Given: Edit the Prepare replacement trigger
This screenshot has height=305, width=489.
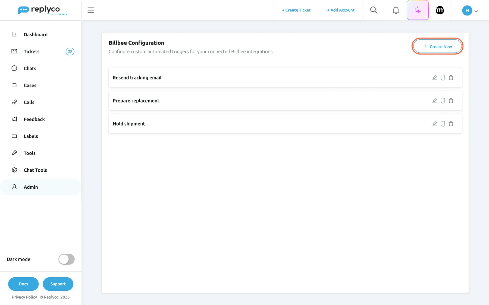Looking at the screenshot, I should pos(435,101).
